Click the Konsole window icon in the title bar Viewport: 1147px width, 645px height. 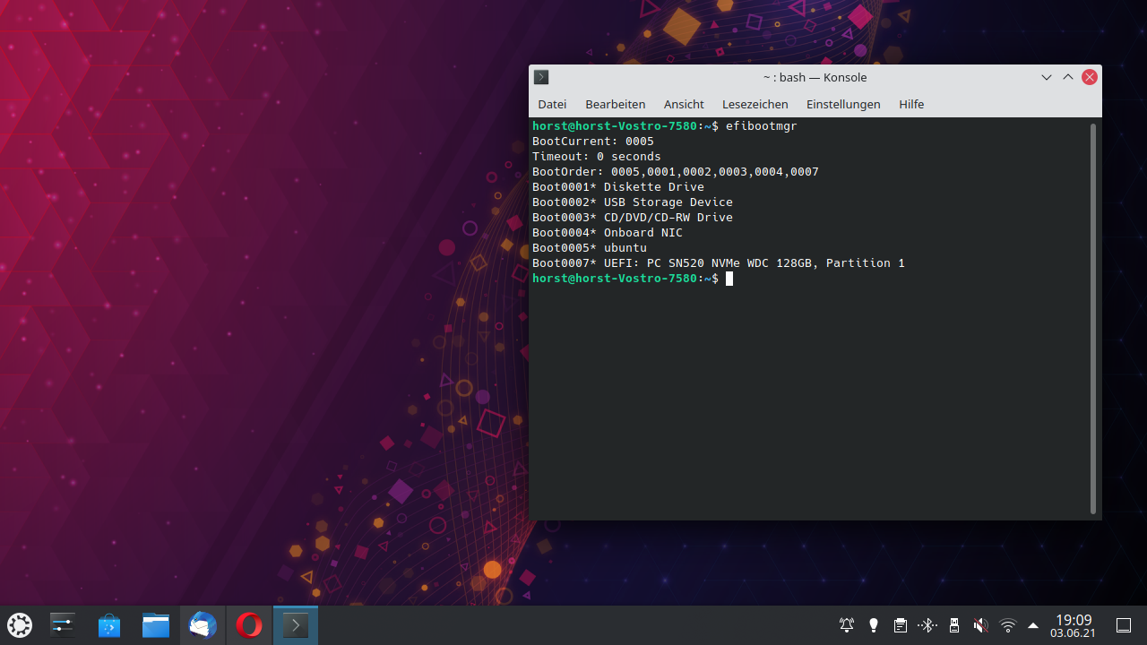[x=541, y=77]
